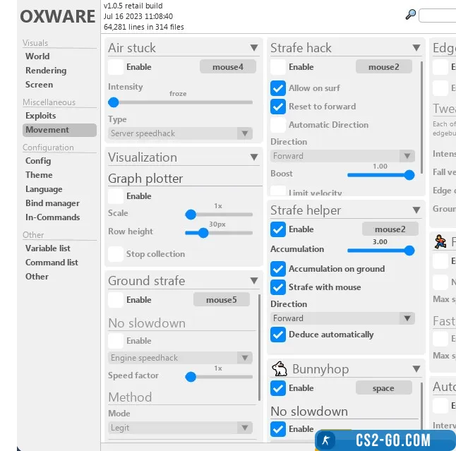This screenshot has height=451, width=456.
Task: Click the Bunnyhop rabbit icon
Action: tap(280, 369)
